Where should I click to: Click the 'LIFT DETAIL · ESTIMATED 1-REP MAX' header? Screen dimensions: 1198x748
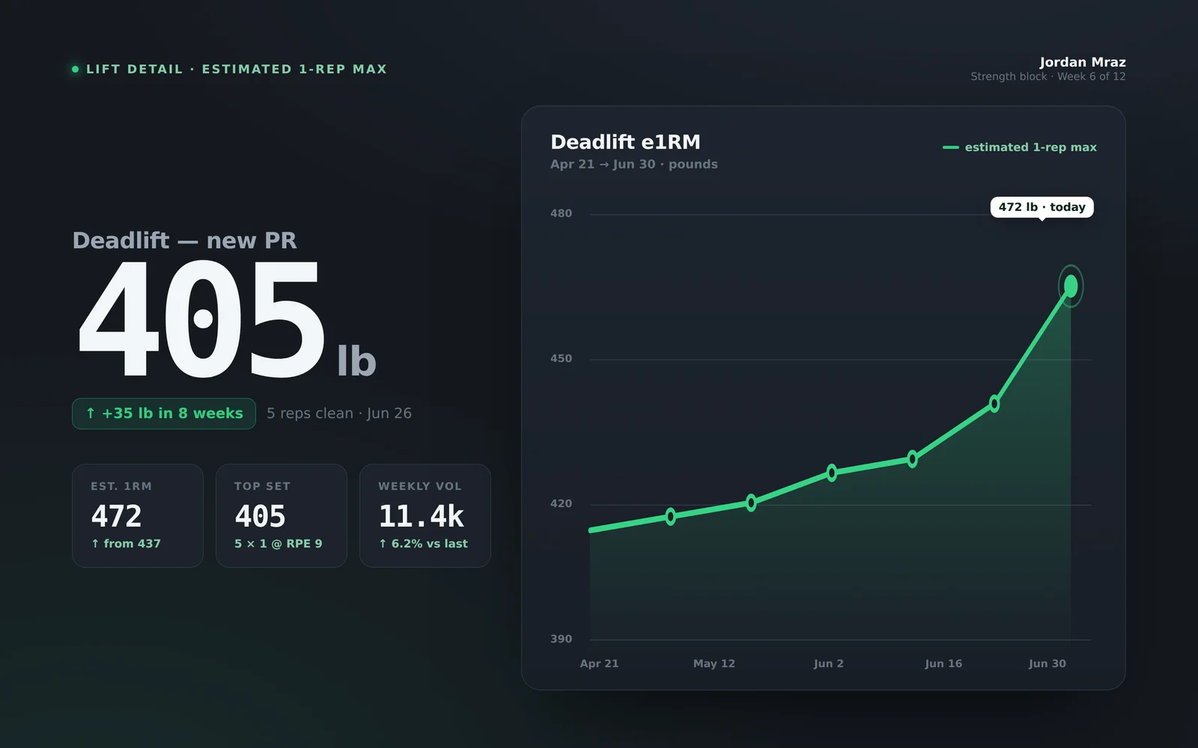coord(237,69)
